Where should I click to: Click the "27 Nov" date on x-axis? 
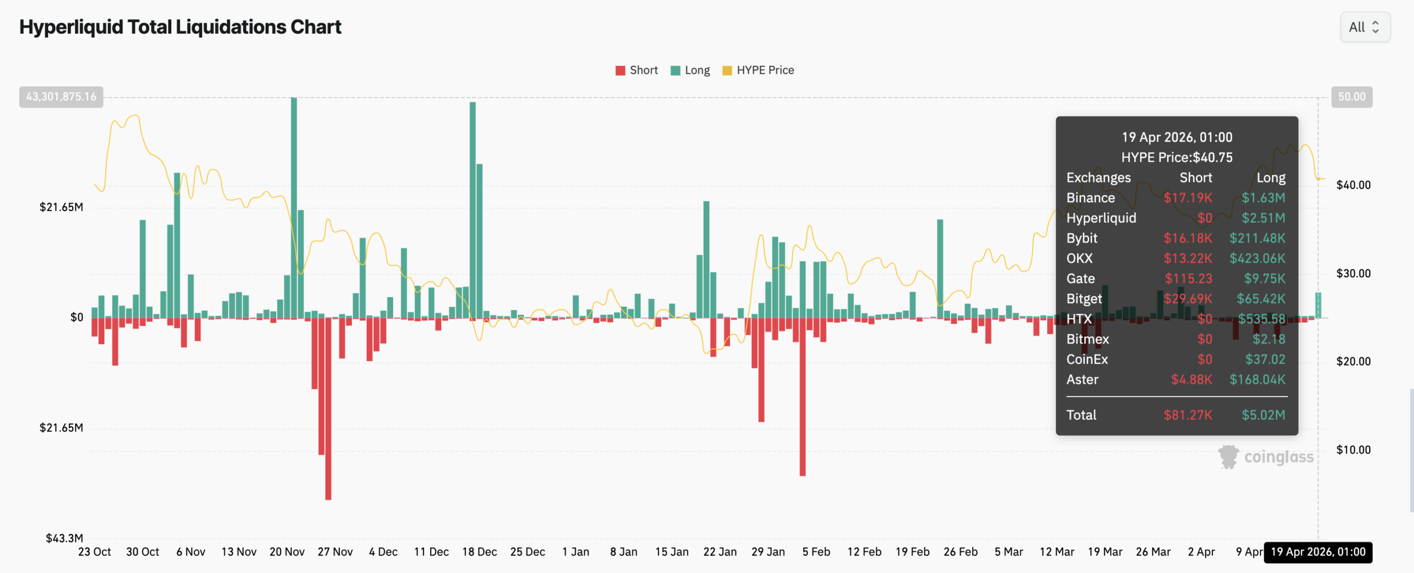pos(335,552)
